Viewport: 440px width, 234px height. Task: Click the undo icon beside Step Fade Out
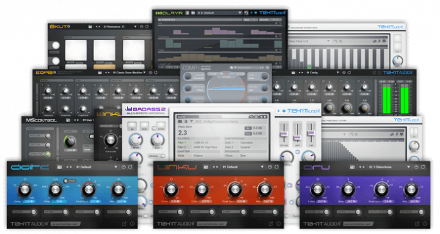point(335,41)
